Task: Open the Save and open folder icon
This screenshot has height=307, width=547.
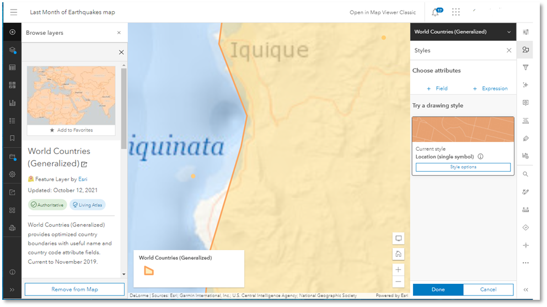Action: (12, 157)
